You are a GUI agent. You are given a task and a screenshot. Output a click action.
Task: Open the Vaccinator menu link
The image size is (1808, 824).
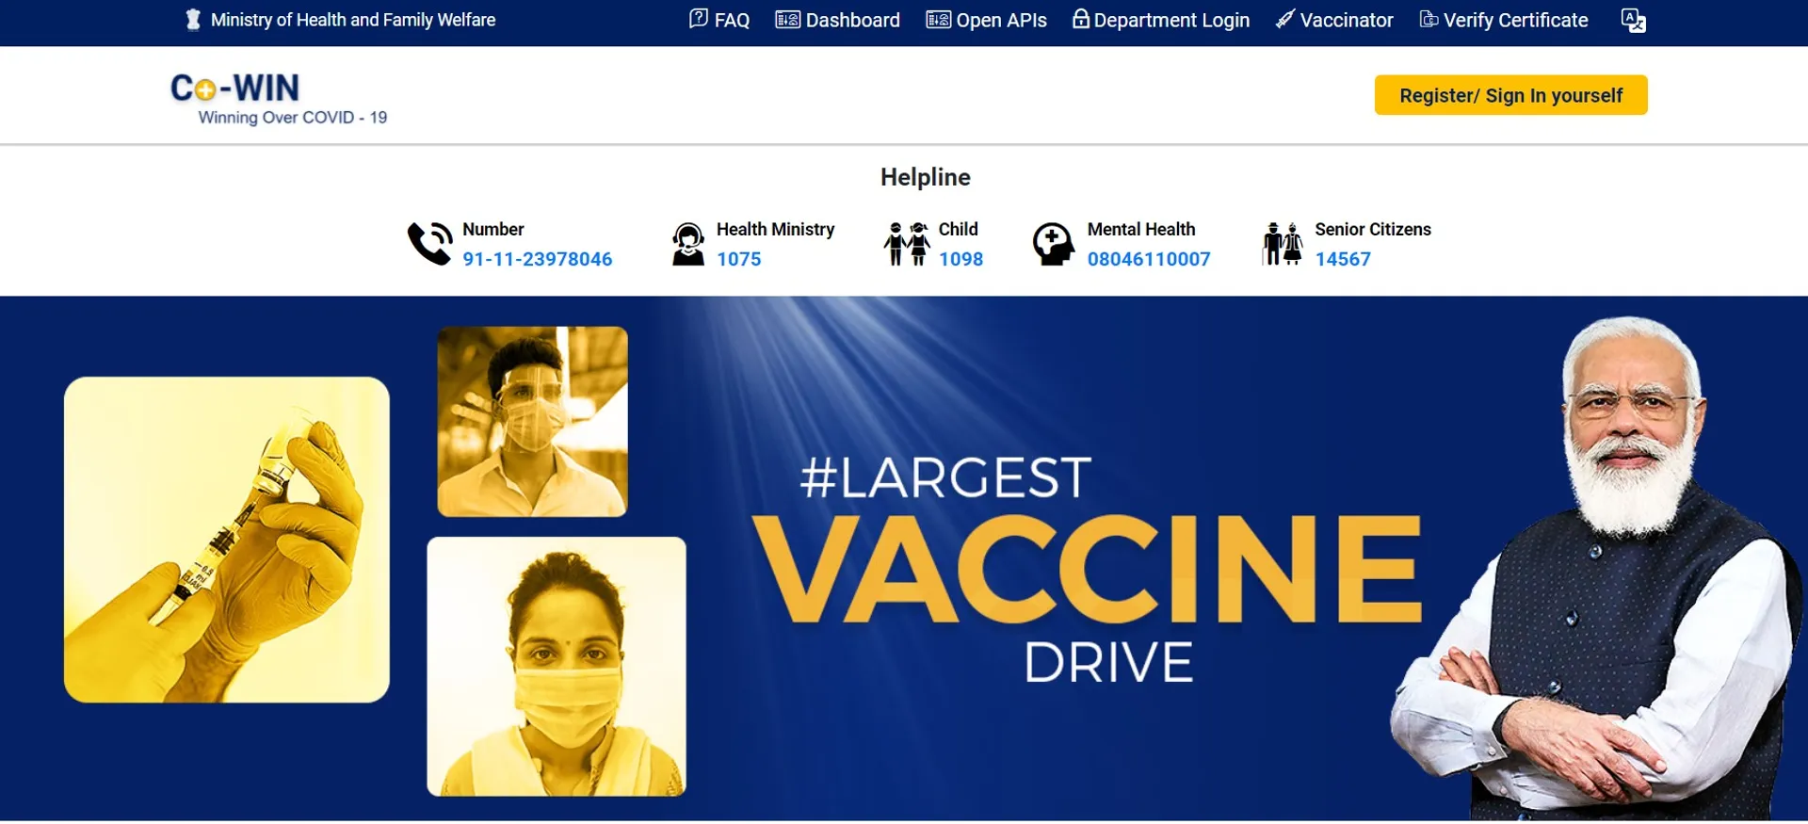pyautogui.click(x=1347, y=20)
